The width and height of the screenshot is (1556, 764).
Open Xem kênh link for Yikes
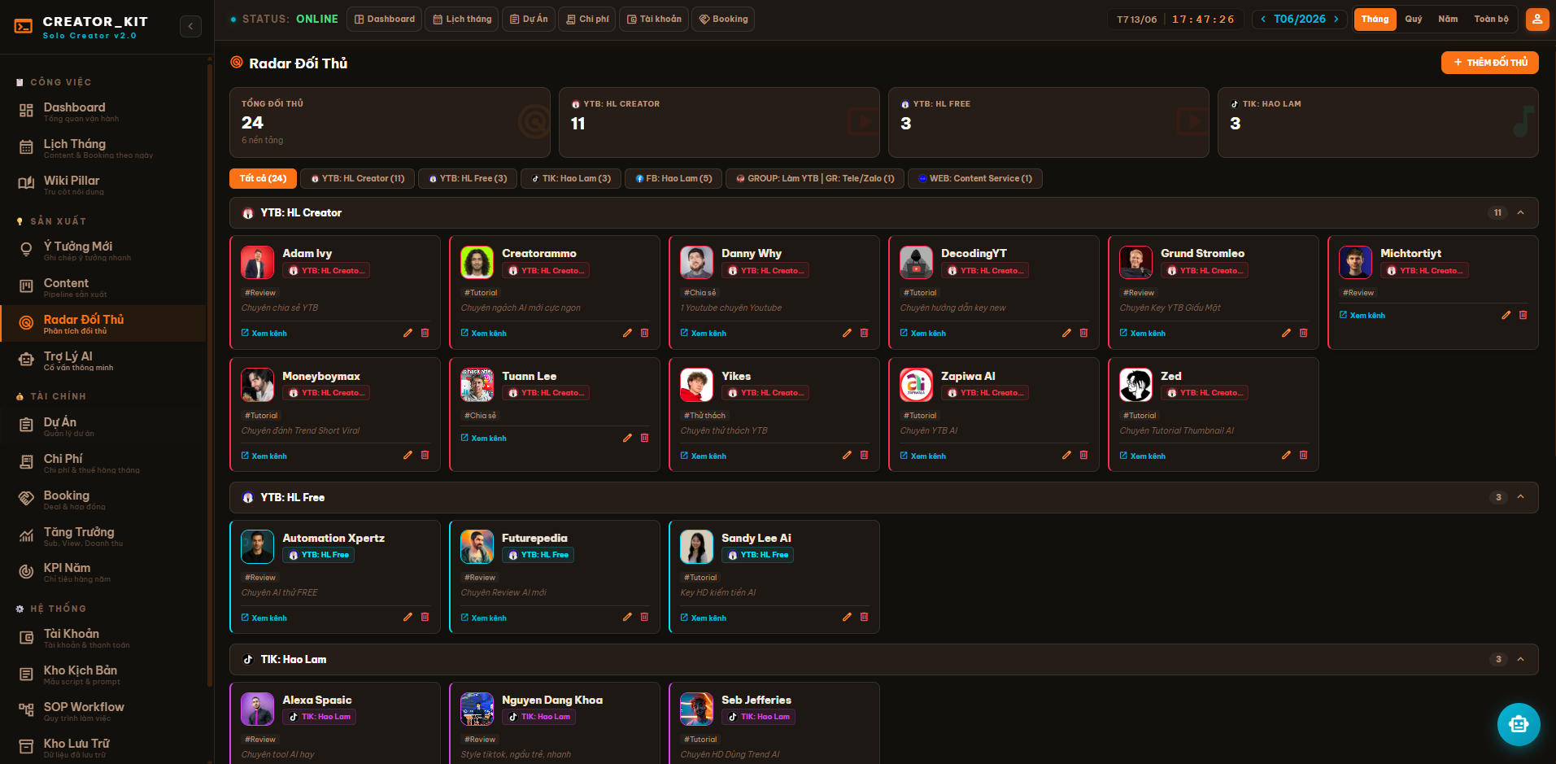coord(704,456)
